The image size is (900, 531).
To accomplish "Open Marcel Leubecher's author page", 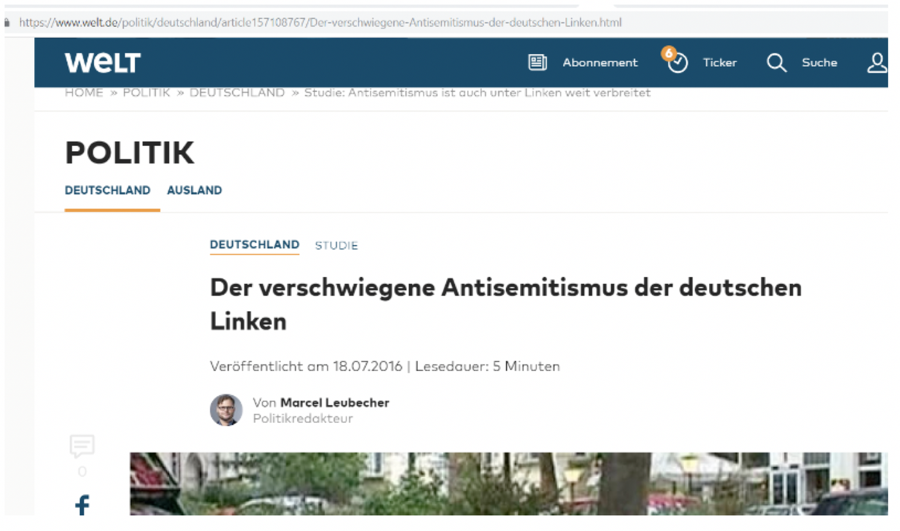I will [334, 403].
